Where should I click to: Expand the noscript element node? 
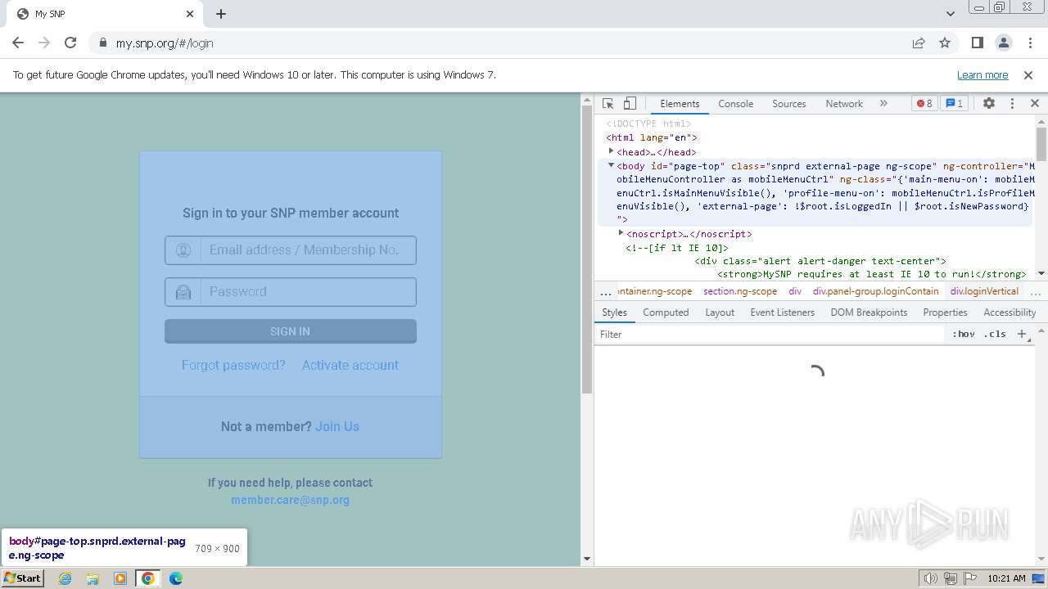(x=621, y=233)
